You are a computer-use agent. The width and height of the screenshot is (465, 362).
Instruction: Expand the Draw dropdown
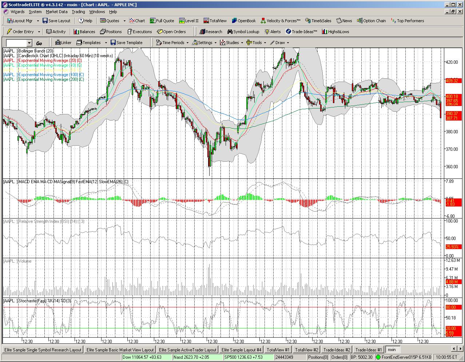pyautogui.click(x=288, y=43)
